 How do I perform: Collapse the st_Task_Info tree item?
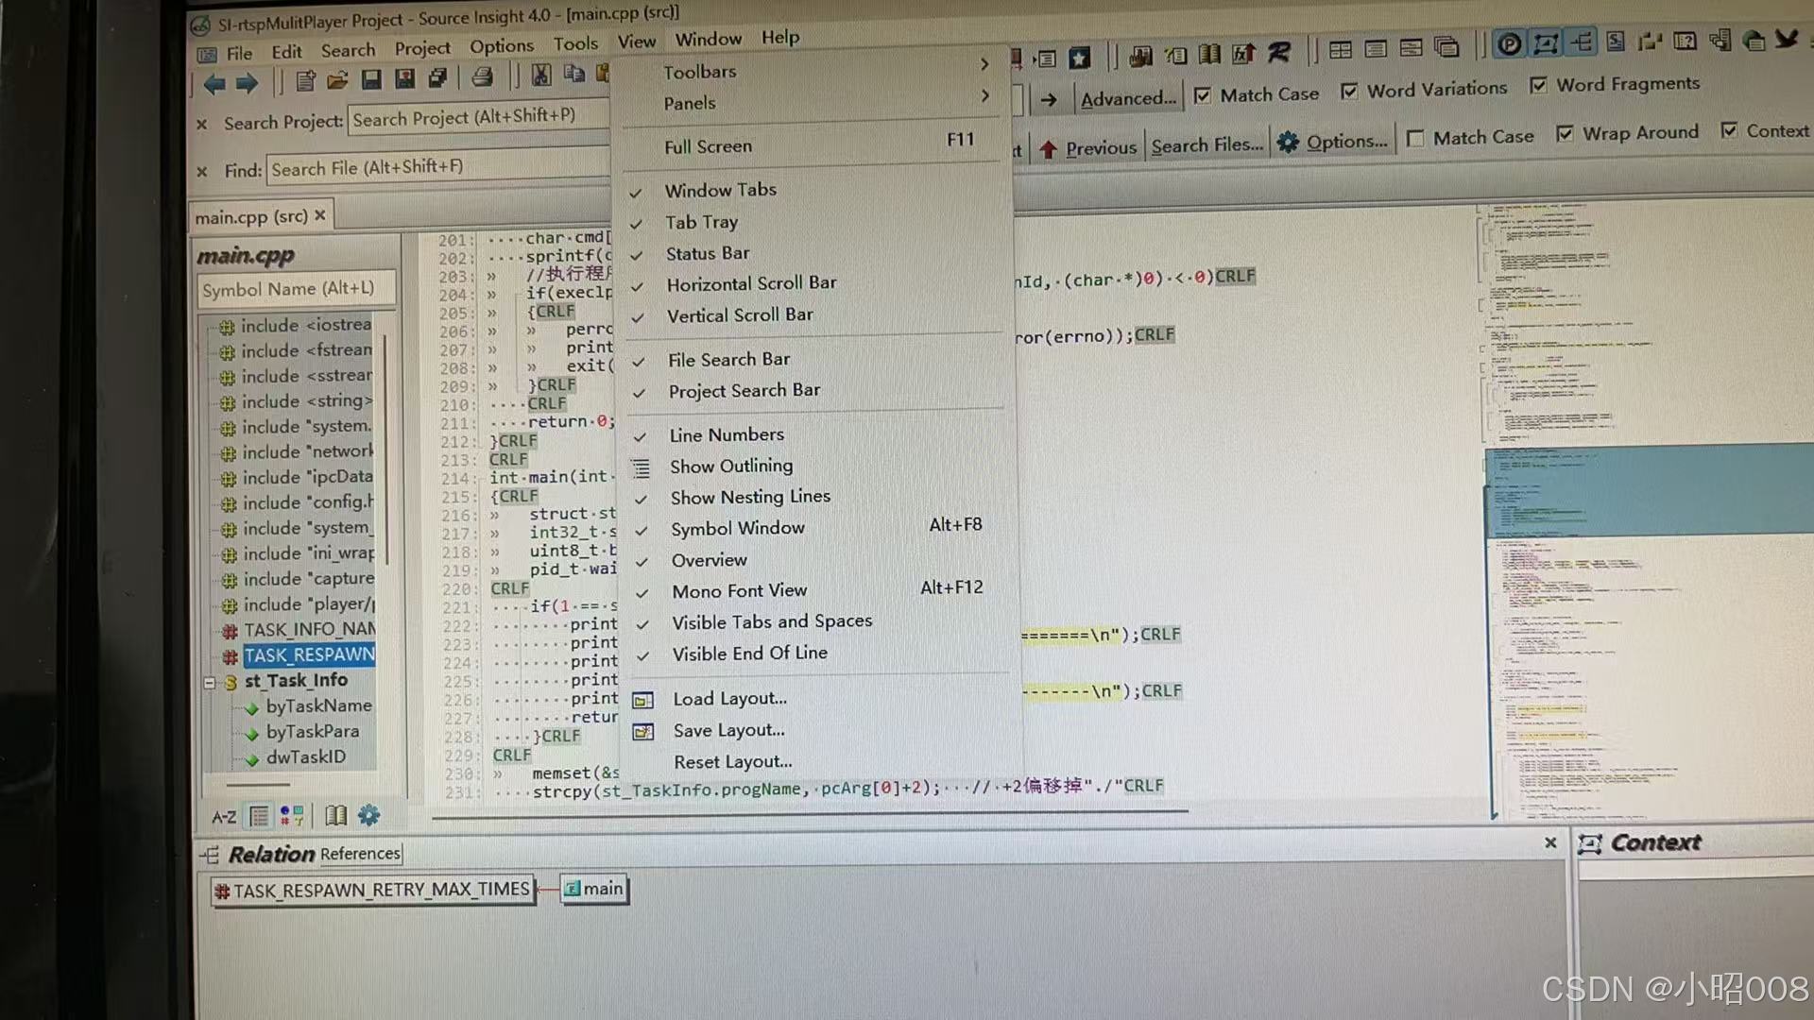coord(210,680)
